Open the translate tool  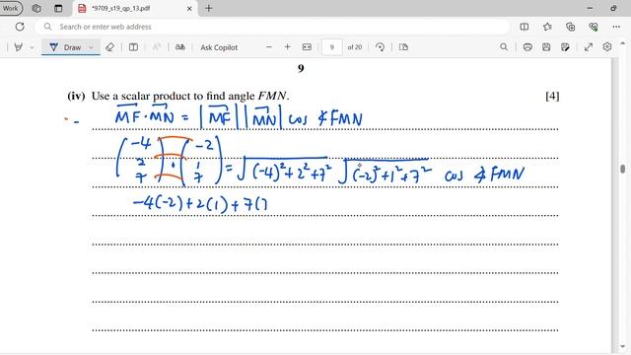click(179, 47)
